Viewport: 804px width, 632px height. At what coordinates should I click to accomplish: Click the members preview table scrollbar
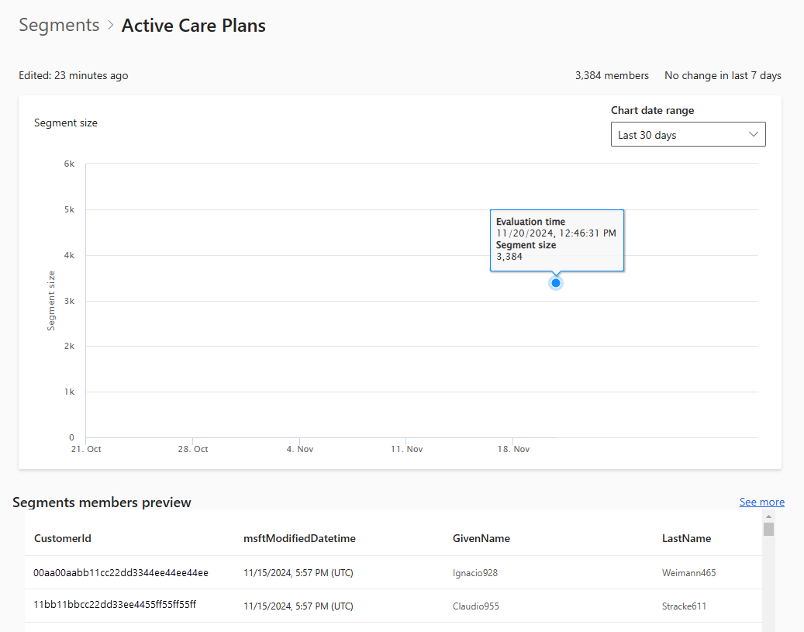[x=768, y=531]
